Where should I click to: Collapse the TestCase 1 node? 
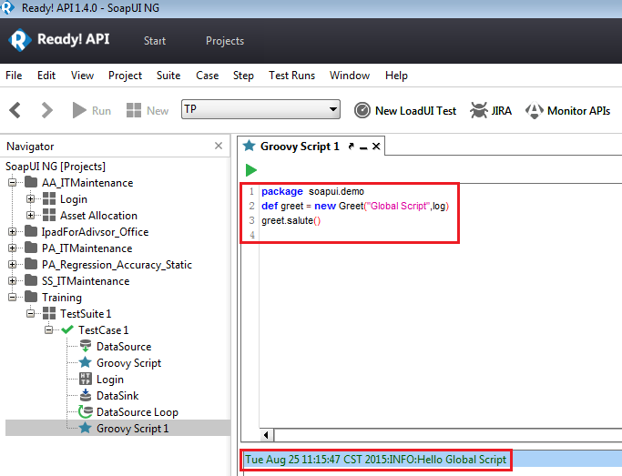[49, 329]
